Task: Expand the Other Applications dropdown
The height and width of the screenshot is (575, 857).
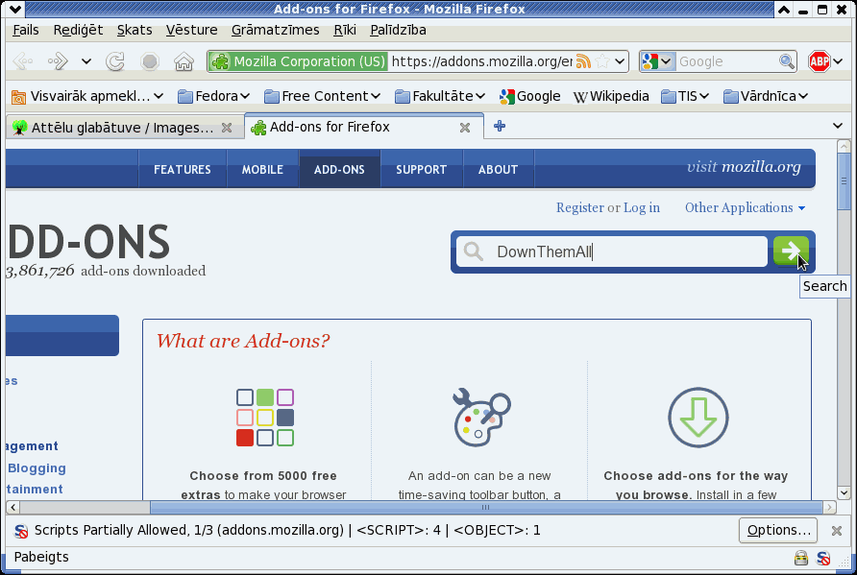Action: (745, 207)
